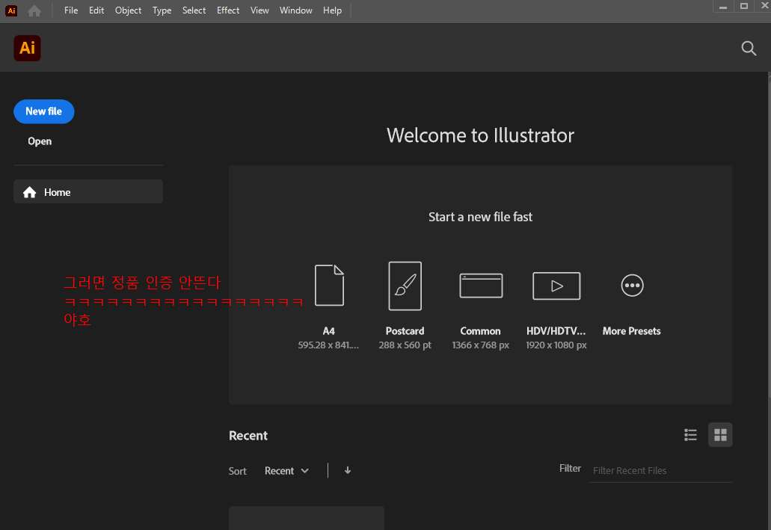Click the large Ai logo in the header
Viewport: 771px width, 530px height.
(27, 48)
